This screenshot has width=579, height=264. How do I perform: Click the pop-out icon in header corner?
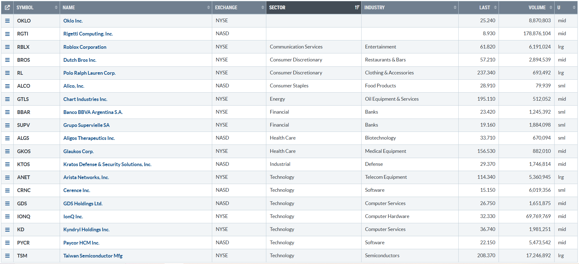point(7,7)
